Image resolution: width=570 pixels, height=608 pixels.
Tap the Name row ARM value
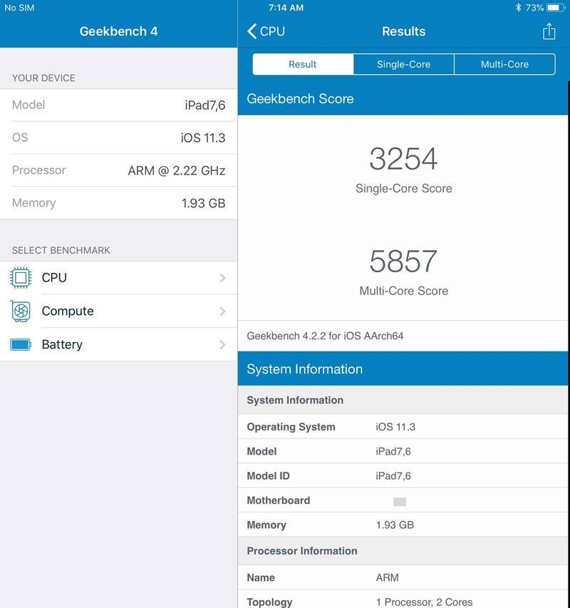point(387,577)
